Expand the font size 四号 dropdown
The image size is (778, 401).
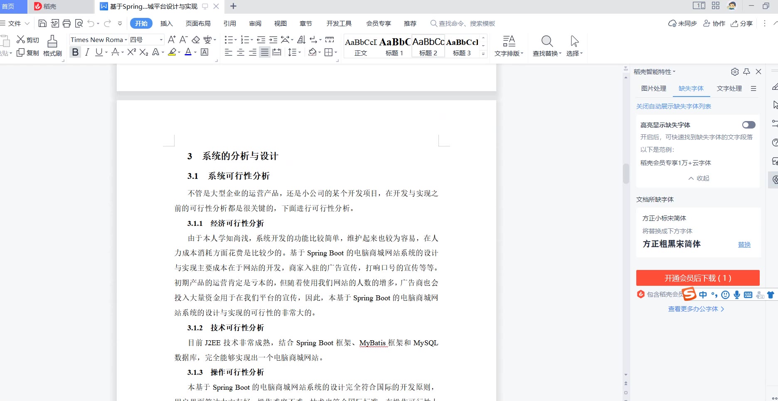pyautogui.click(x=161, y=40)
